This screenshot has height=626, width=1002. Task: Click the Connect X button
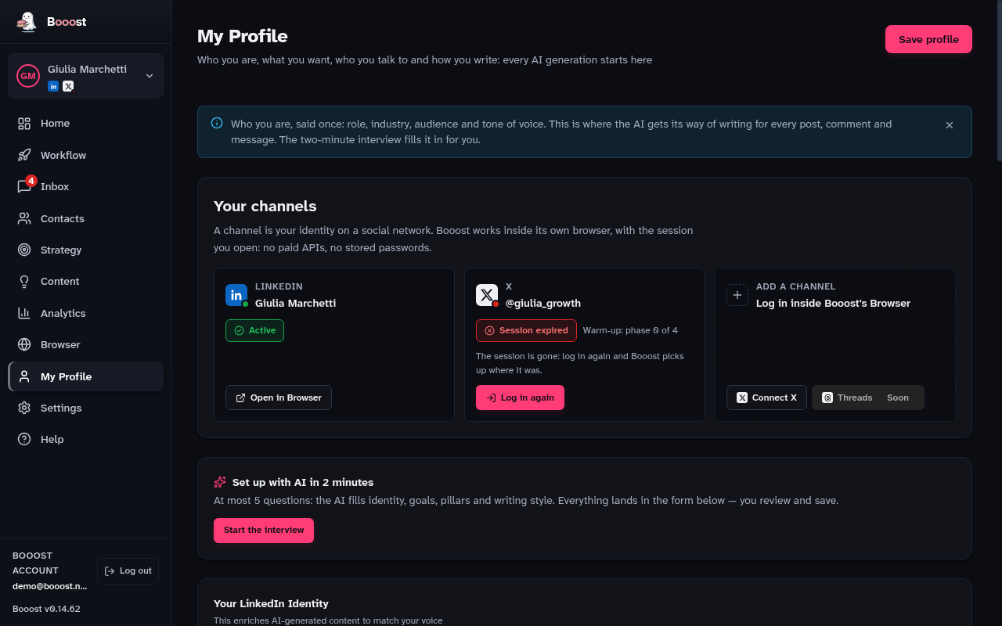pyautogui.click(x=766, y=398)
